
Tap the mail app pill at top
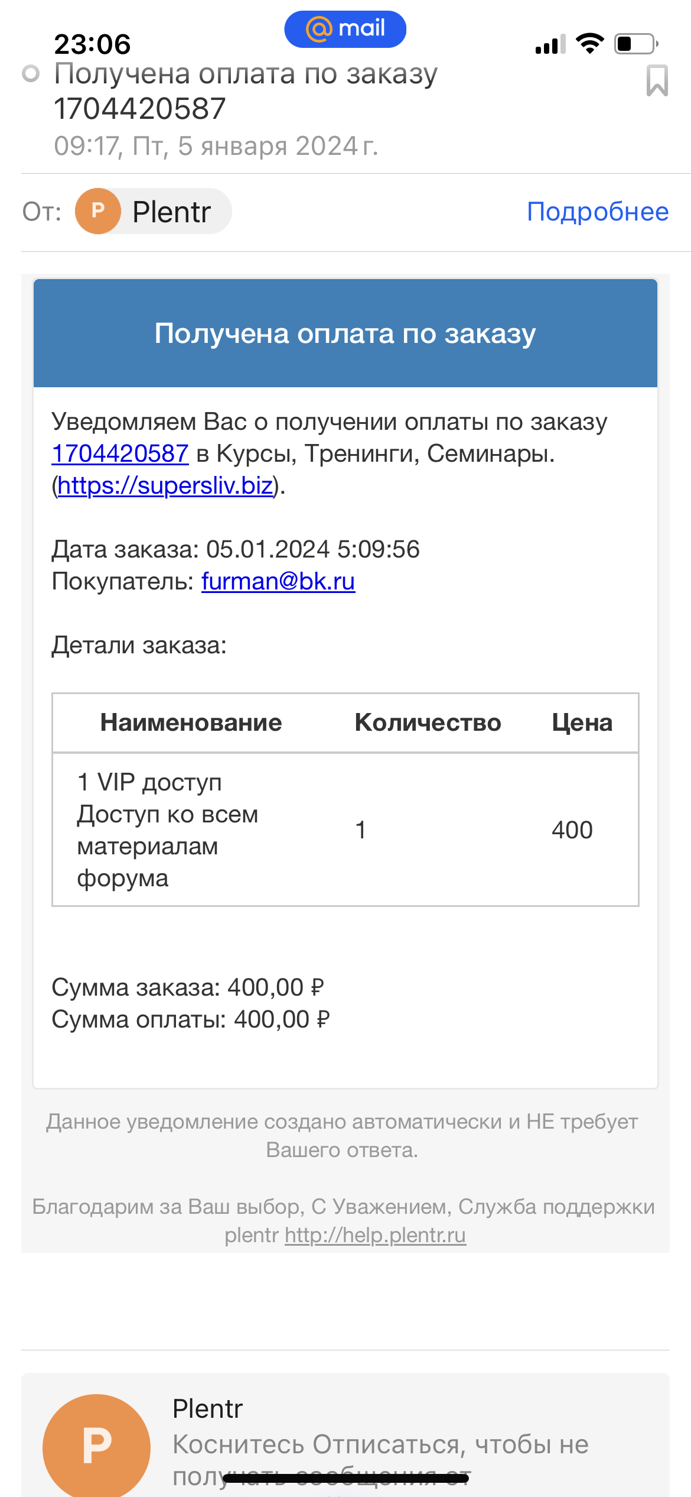(x=345, y=29)
